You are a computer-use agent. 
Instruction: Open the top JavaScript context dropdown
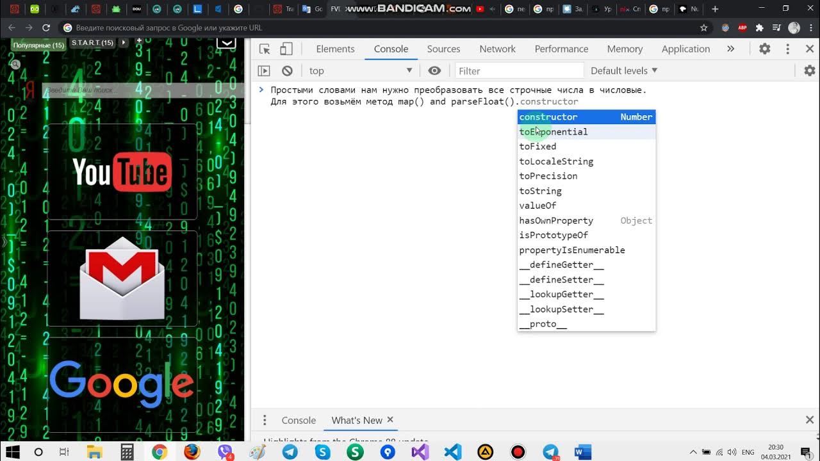pyautogui.click(x=361, y=71)
